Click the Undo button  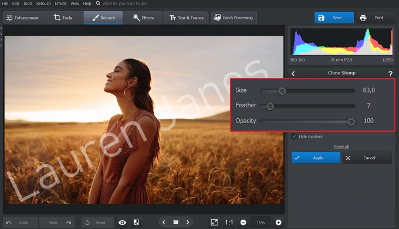(21, 223)
